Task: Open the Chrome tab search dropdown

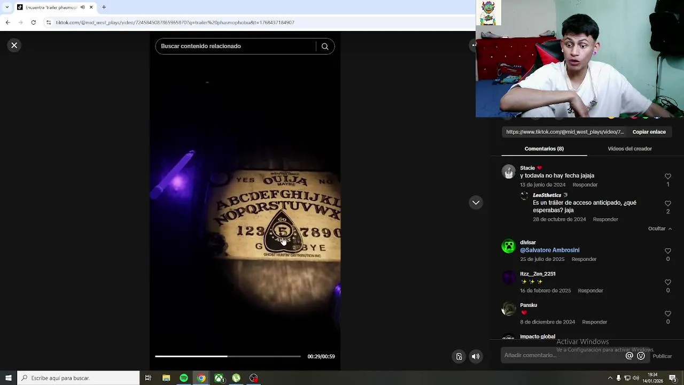Action: (6, 7)
